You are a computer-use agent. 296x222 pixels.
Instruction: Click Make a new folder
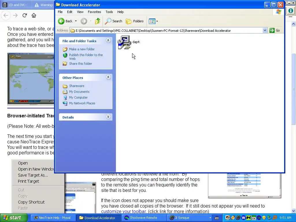[82, 49]
